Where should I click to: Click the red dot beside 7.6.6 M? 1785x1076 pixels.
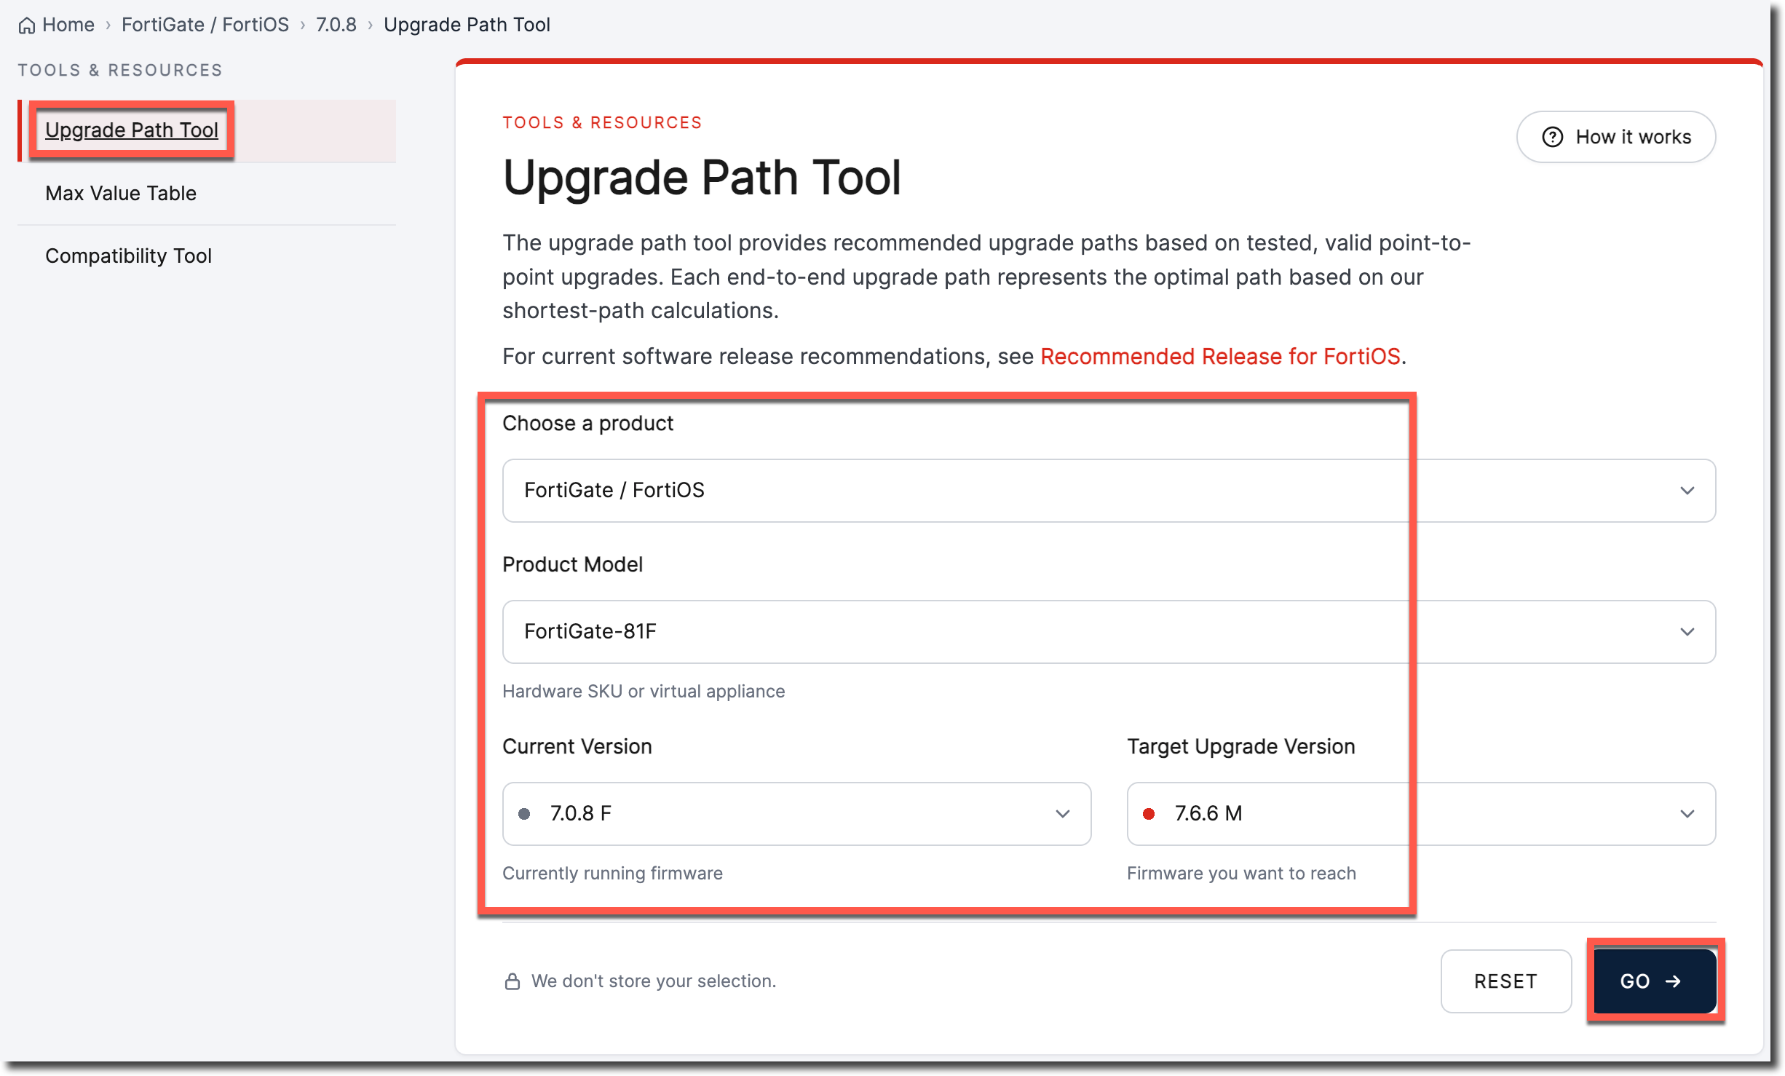[x=1149, y=814]
